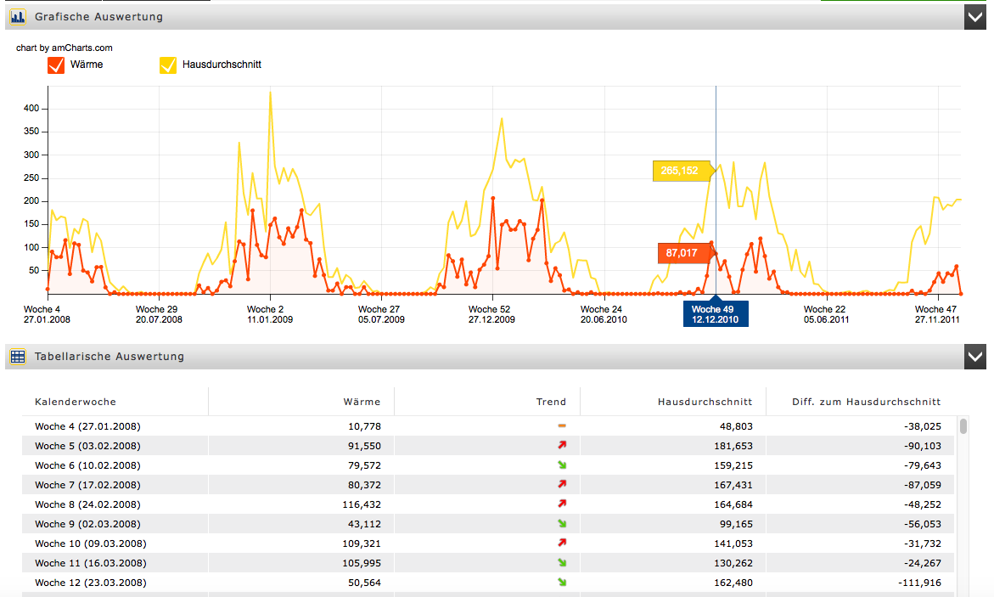The height and width of the screenshot is (597, 994).
Task: Click the red up-arrow trend icon for Woche 5
Action: coord(562,445)
